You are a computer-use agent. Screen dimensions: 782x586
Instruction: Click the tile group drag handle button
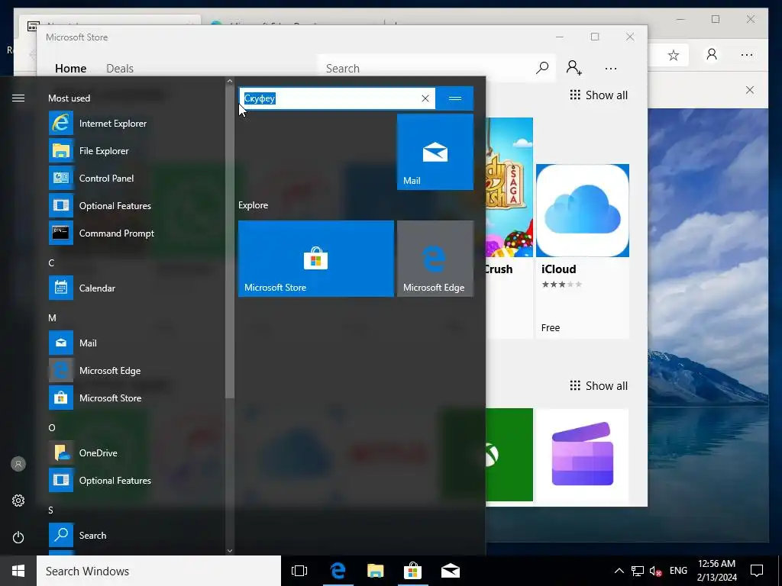click(x=455, y=98)
